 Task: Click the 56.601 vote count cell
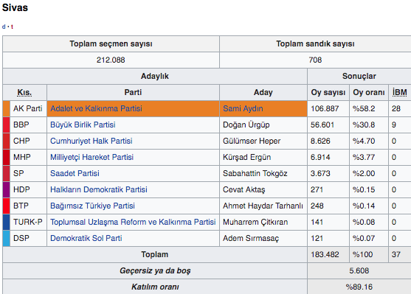tap(328, 125)
